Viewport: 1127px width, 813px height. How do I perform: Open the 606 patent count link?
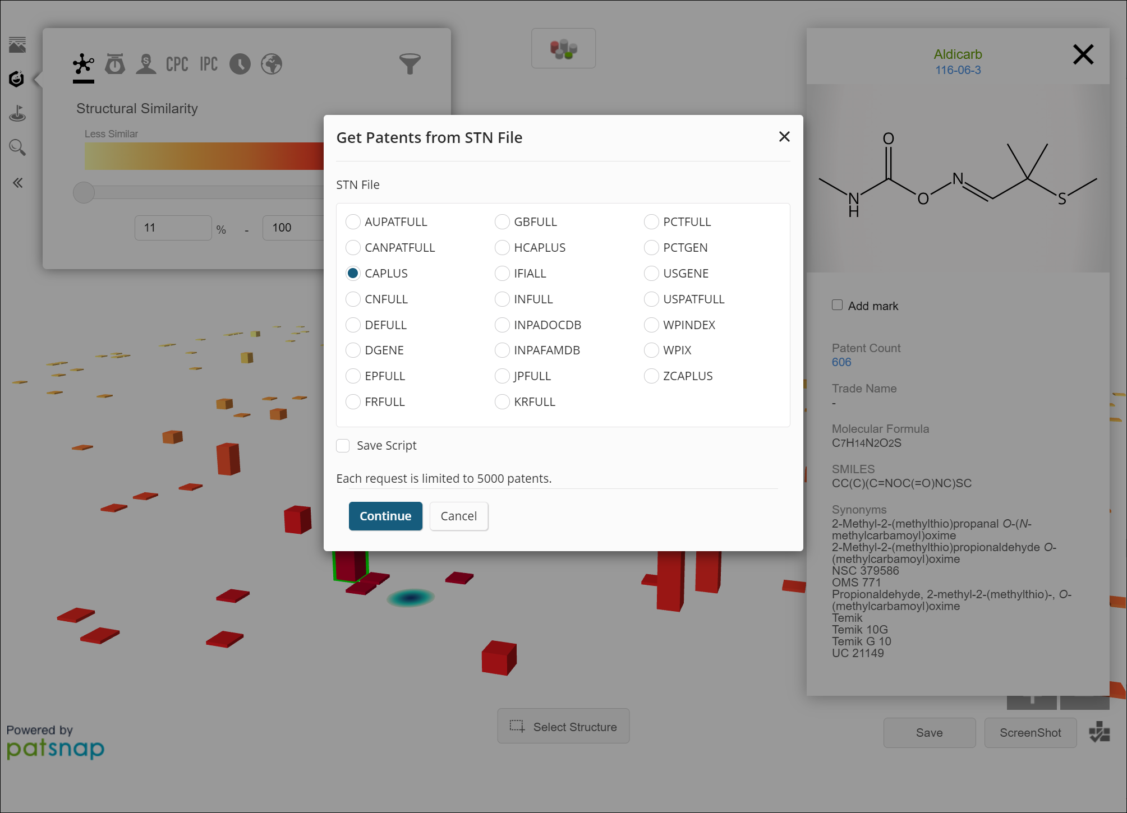tap(841, 362)
